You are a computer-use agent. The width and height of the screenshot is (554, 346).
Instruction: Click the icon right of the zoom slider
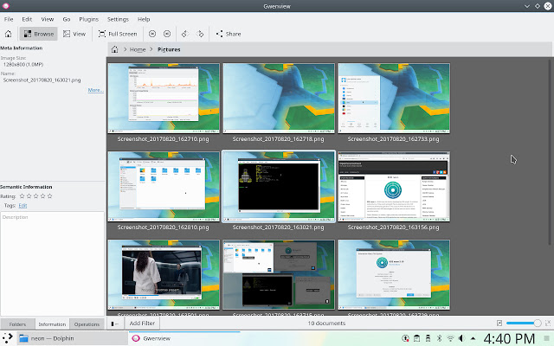pyautogui.click(x=548, y=323)
